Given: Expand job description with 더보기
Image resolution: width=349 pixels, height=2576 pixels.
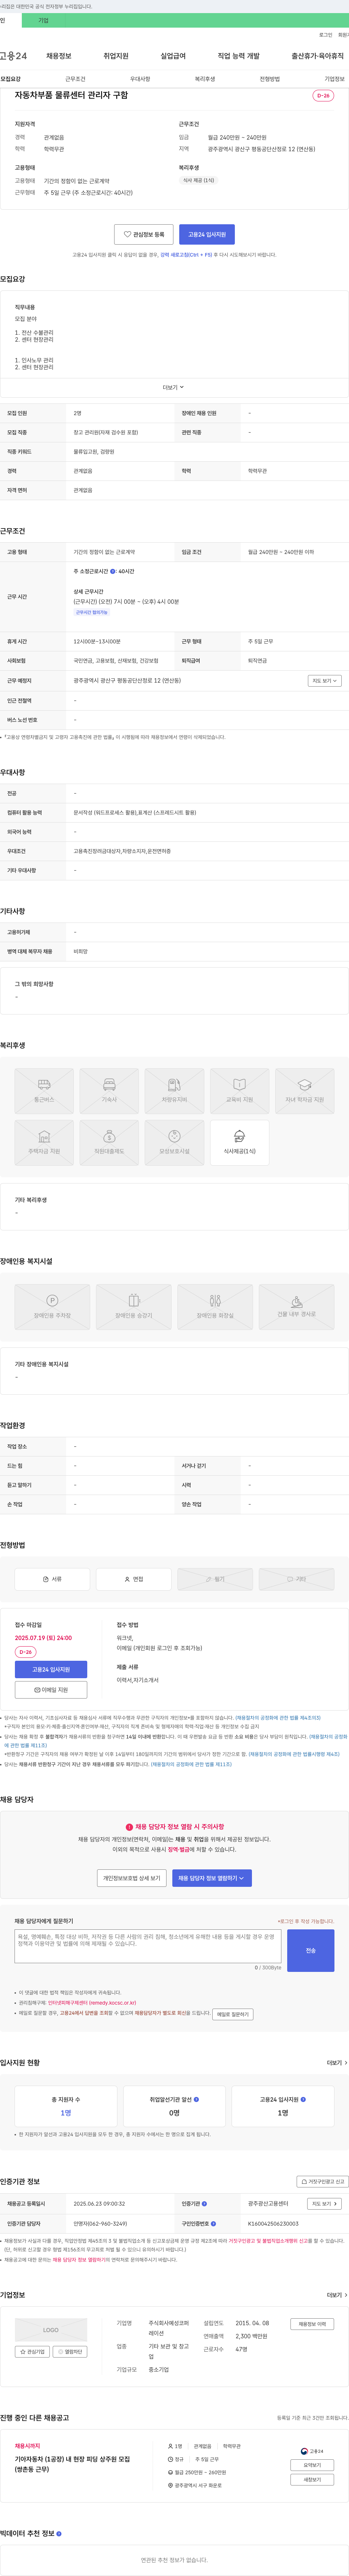Looking at the screenshot, I should pyautogui.click(x=174, y=387).
